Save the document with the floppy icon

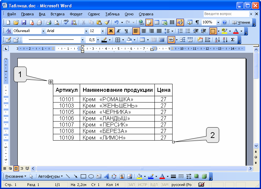coord(24,22)
